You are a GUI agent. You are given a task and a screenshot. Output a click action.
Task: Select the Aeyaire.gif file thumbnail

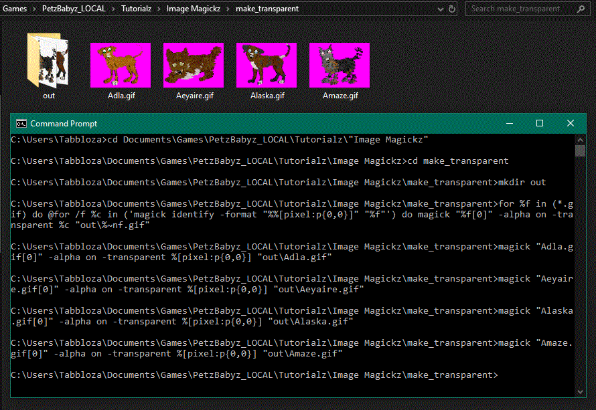point(194,65)
